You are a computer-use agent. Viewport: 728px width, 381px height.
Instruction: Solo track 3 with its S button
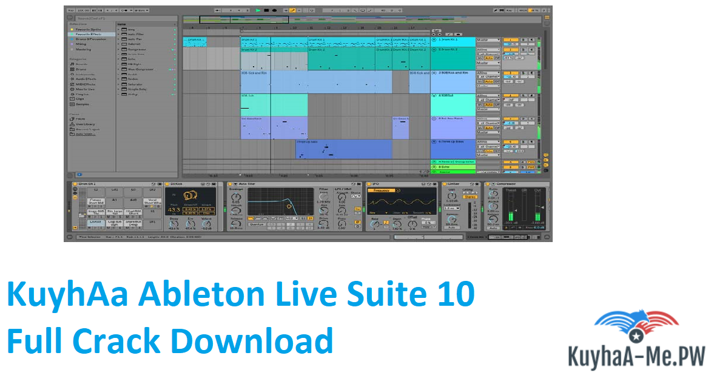pos(525,72)
